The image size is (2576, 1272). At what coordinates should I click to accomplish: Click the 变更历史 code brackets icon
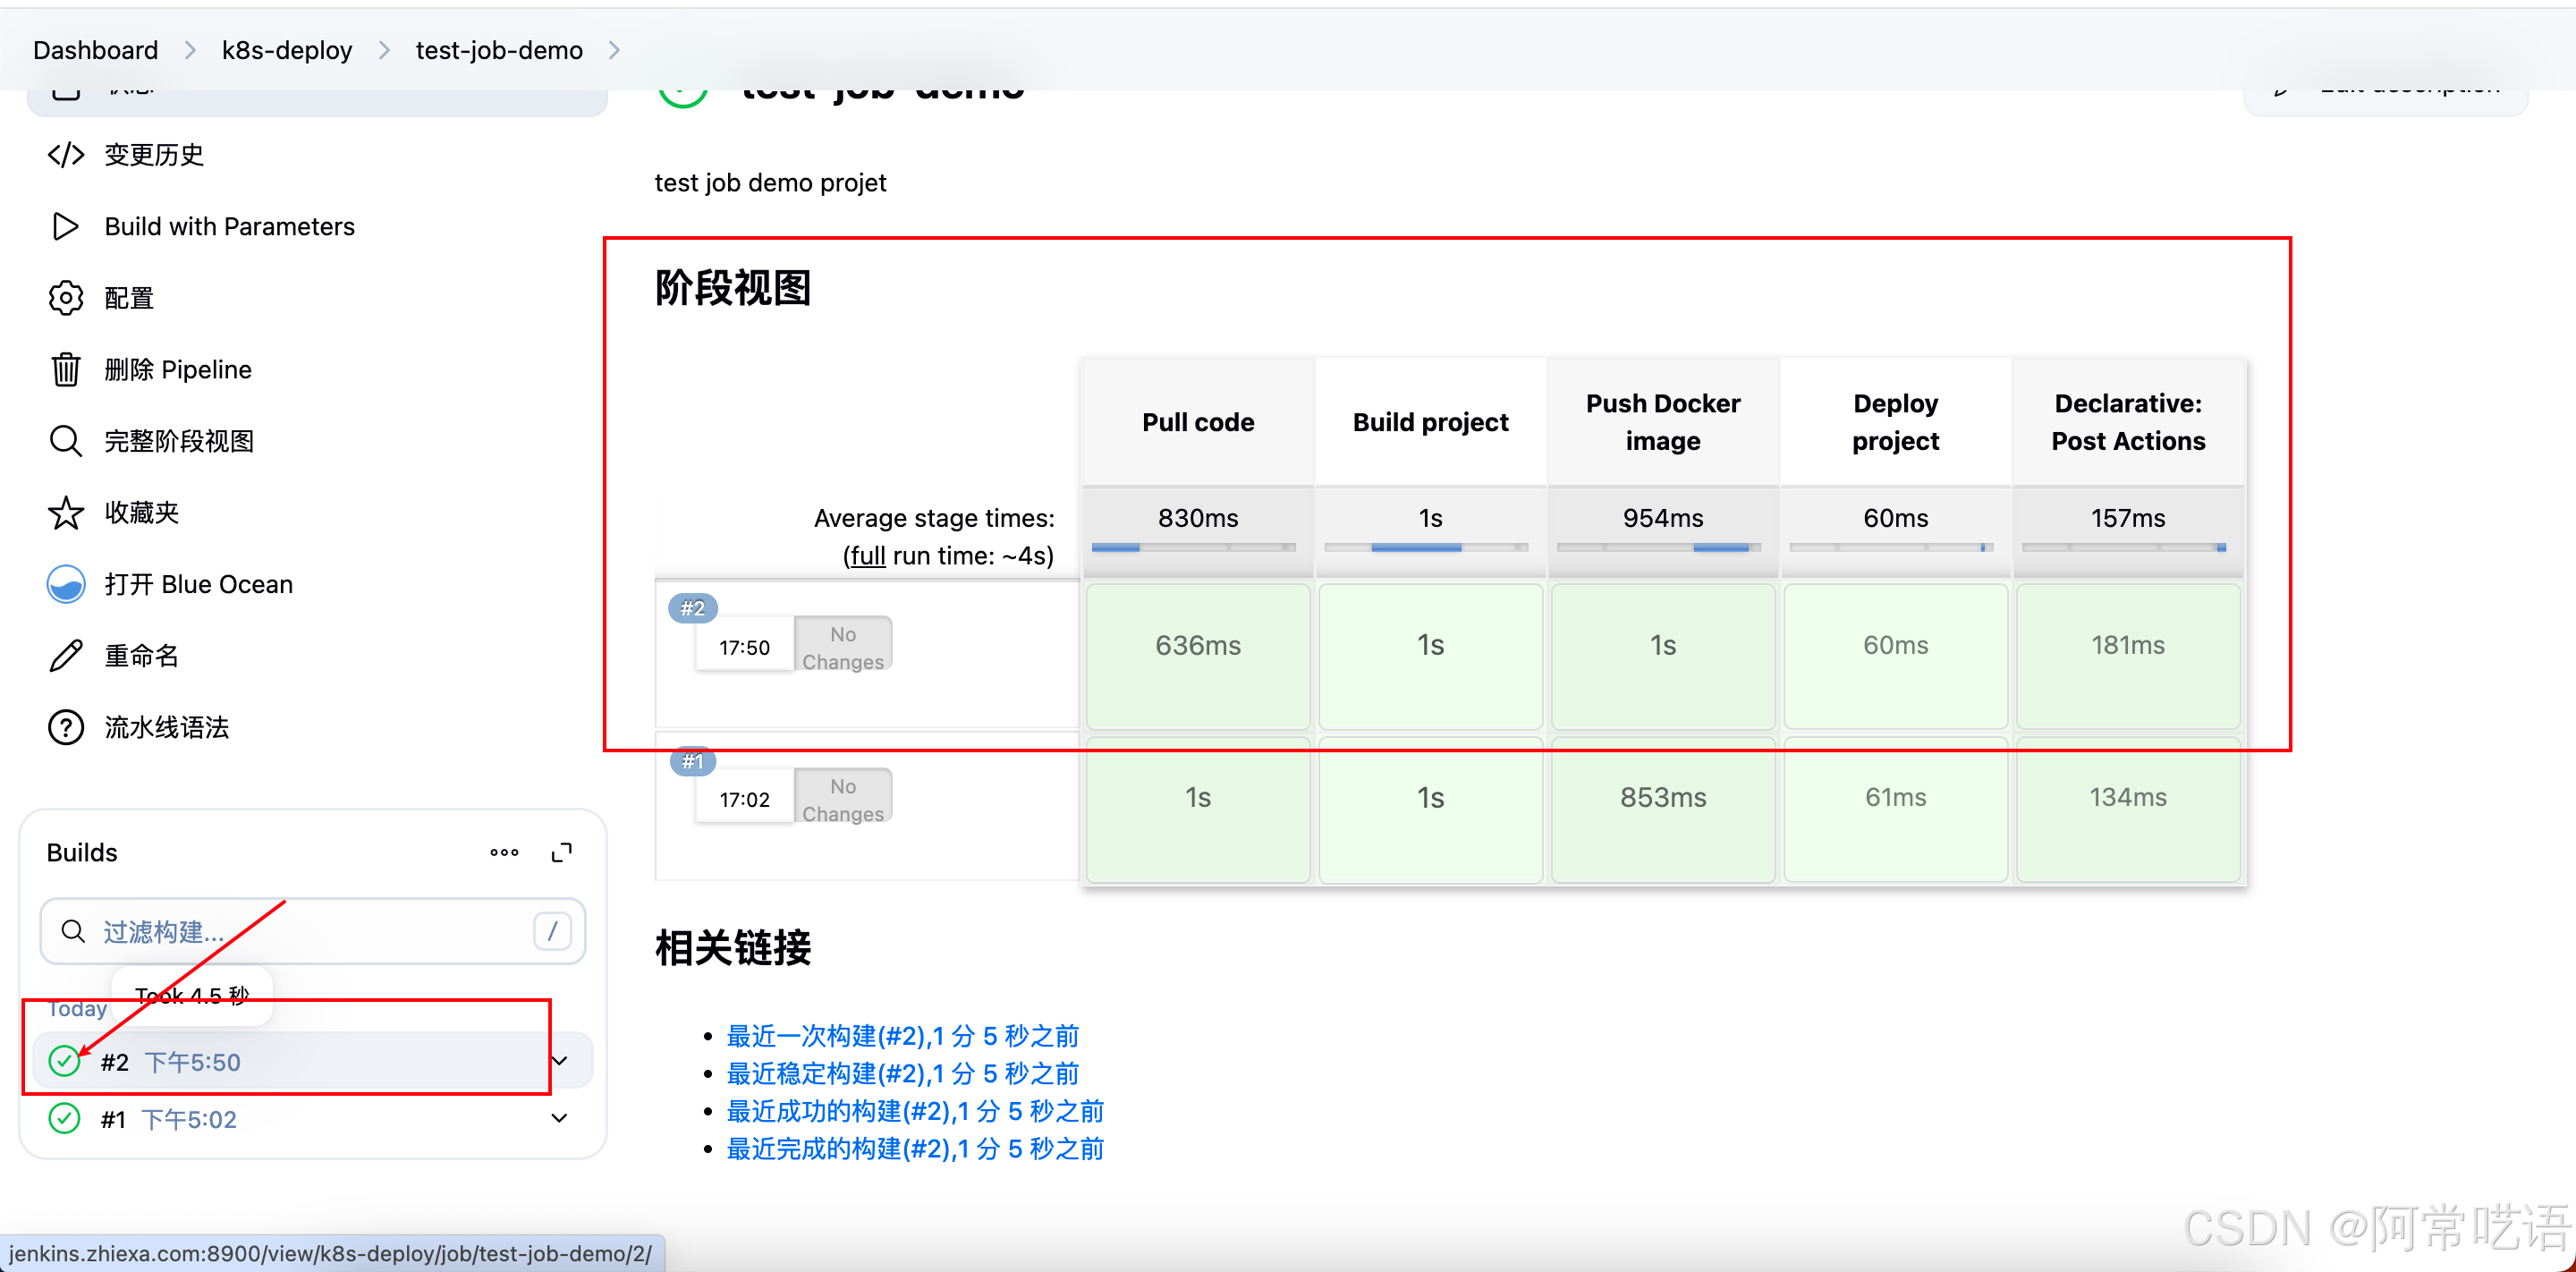point(66,155)
